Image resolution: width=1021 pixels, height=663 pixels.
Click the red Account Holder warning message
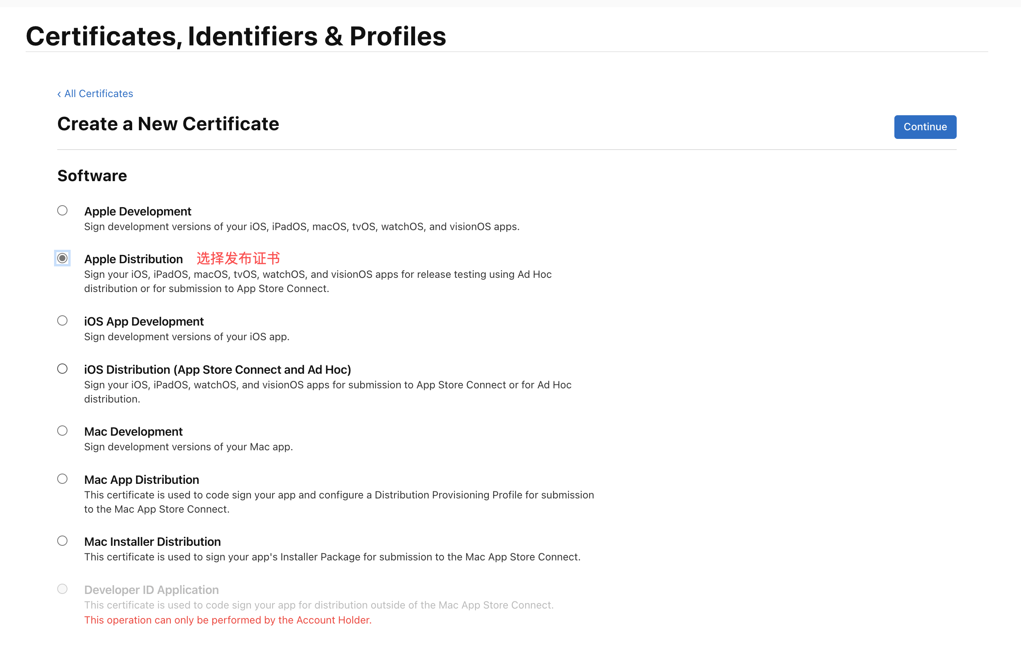pyautogui.click(x=228, y=620)
